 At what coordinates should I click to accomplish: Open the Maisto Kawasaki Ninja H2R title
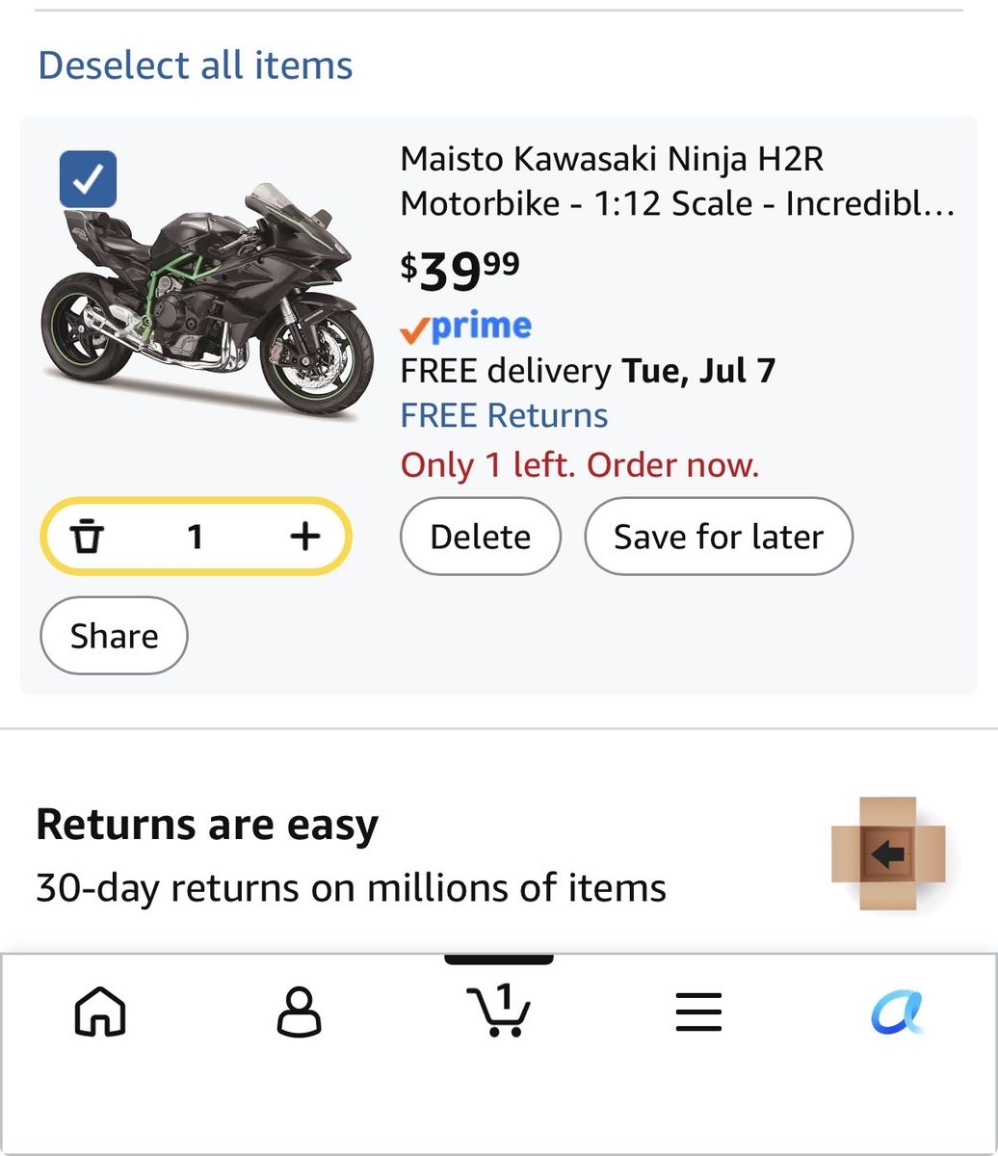point(677,181)
